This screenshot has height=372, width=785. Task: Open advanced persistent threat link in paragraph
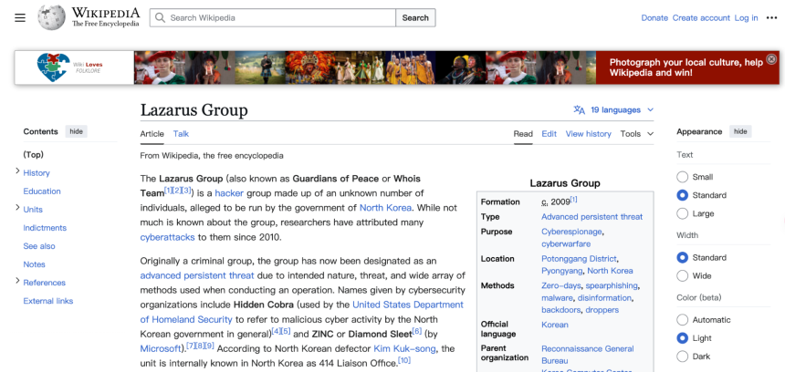tap(197, 275)
